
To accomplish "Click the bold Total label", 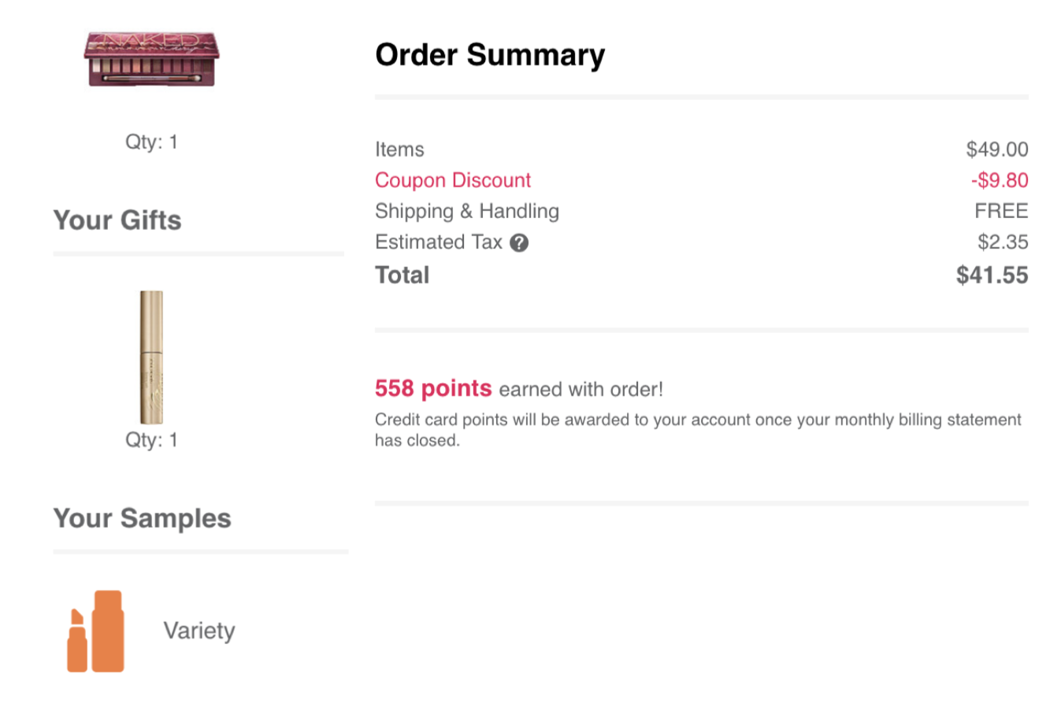I will [x=402, y=275].
